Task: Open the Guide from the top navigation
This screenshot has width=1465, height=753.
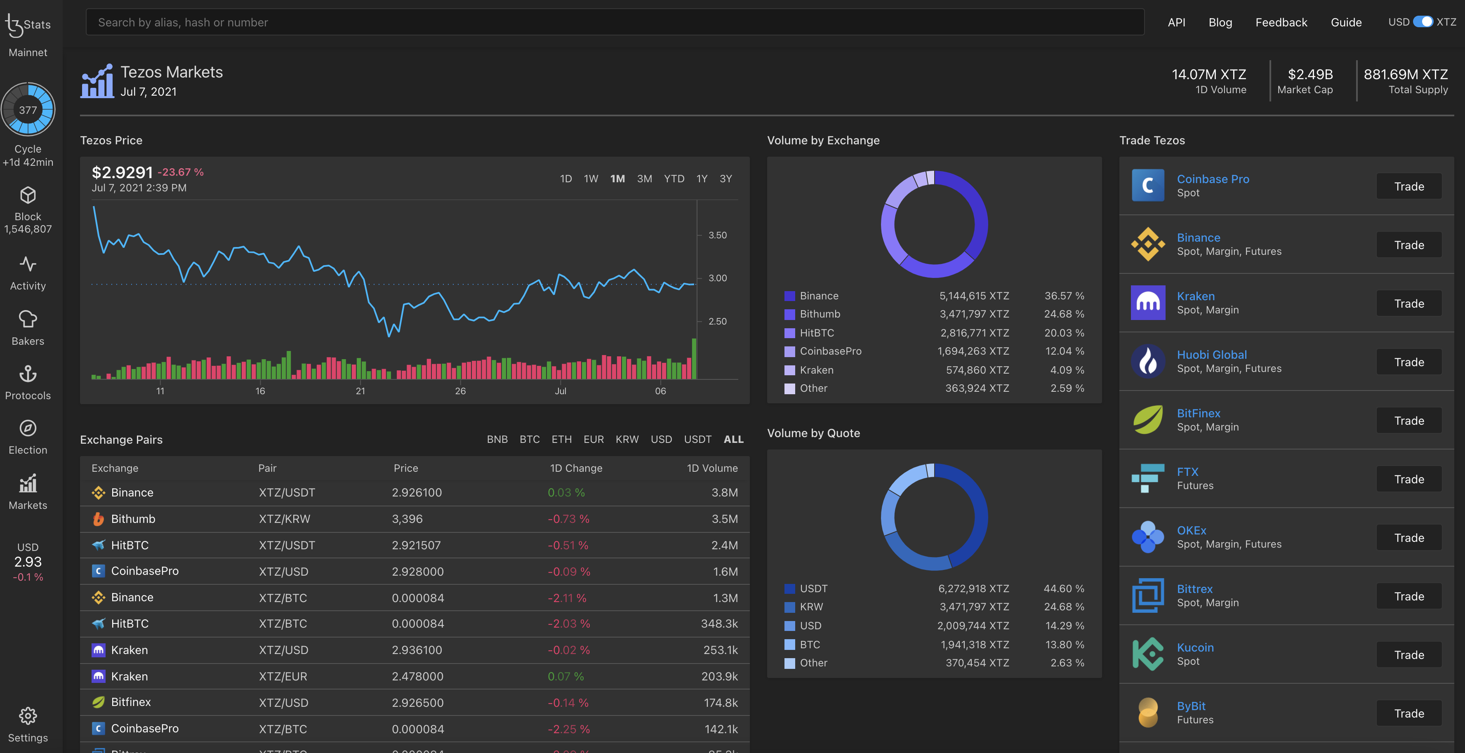Action: coord(1346,22)
